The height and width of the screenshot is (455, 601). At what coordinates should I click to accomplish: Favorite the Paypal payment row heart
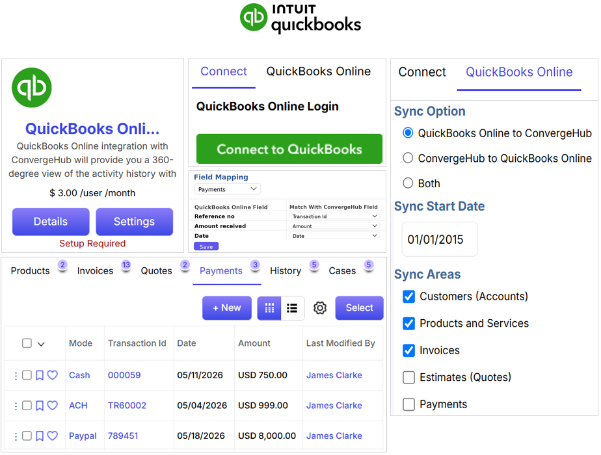[x=53, y=436]
